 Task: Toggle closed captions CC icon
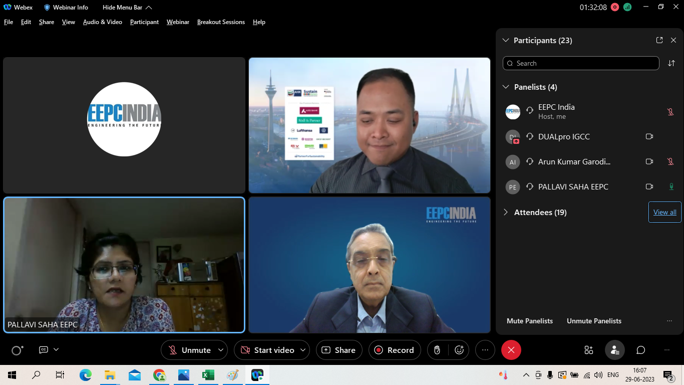pos(44,350)
